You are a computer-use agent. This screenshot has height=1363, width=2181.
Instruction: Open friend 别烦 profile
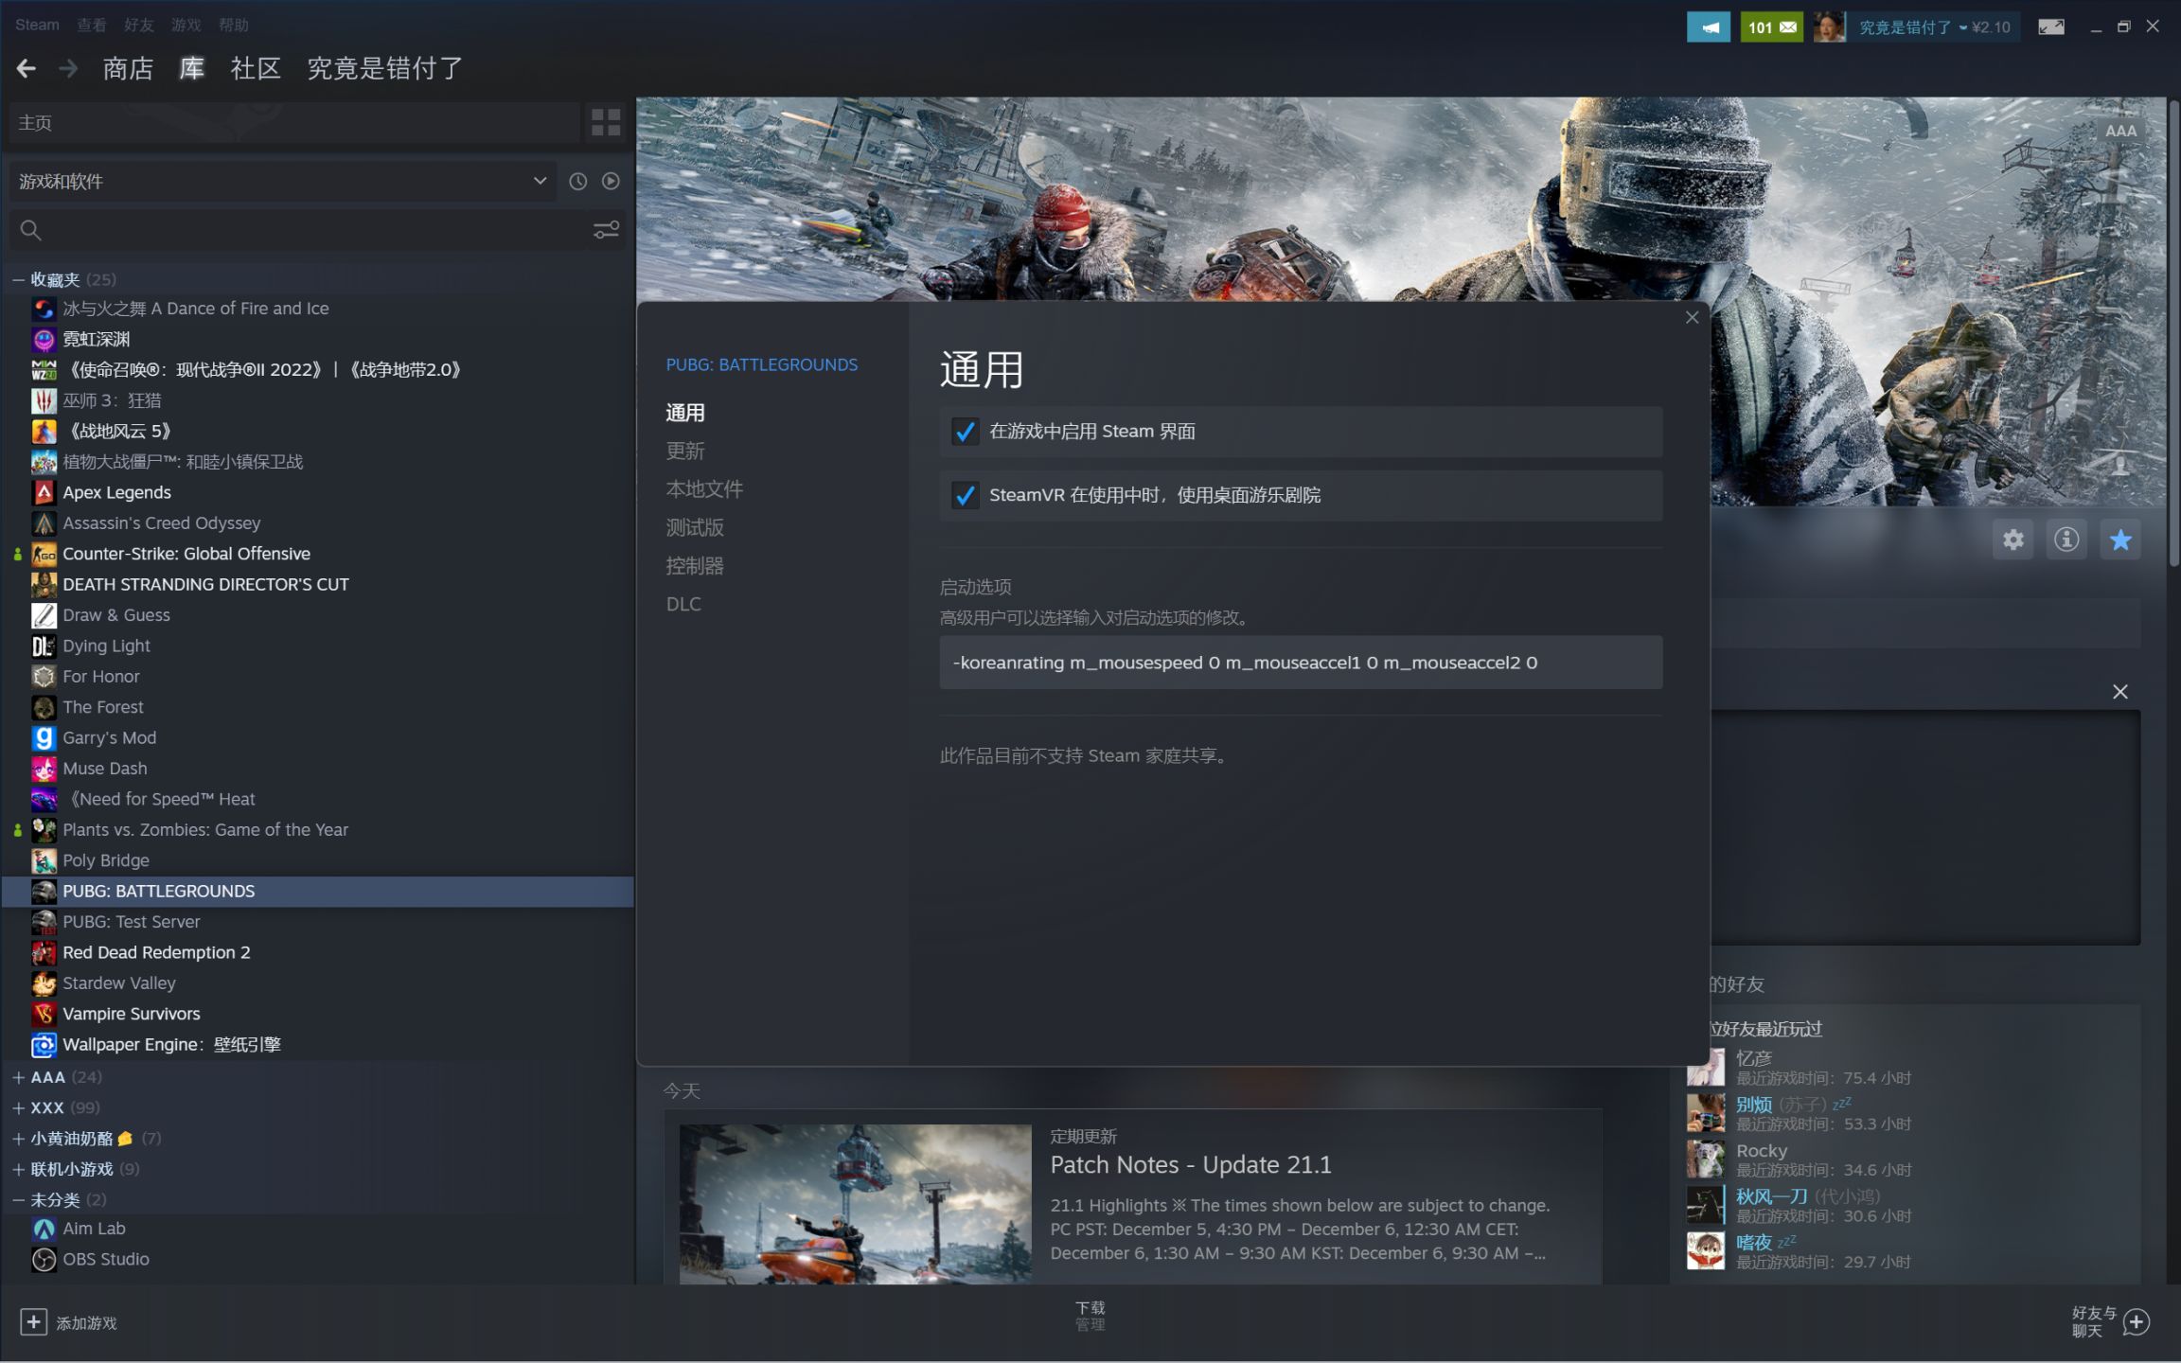[x=1753, y=1105]
